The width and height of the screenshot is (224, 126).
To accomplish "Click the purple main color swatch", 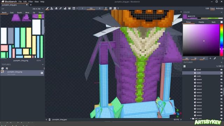I will tap(185, 16).
